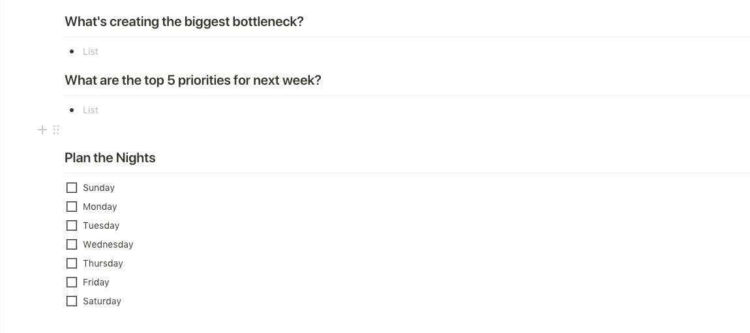Place cursor in Wednesday text
Screen dimensions: 750x333
tap(108, 244)
